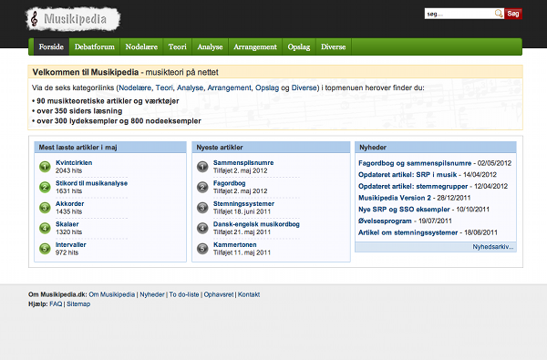Open news item Fagordbog og sammenspilsnumre
The width and height of the screenshot is (547, 360).
point(415,163)
